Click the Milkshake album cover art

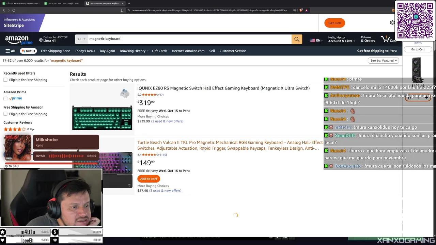coord(18,148)
